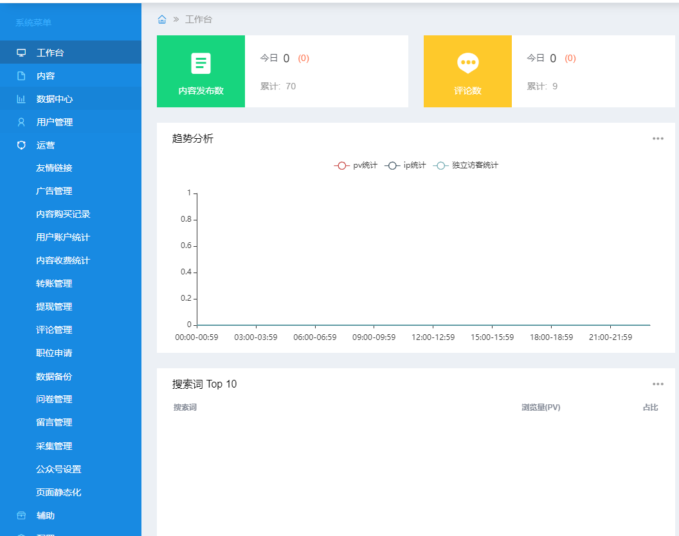Open the 趋势分析 more options menu
This screenshot has height=536, width=679.
pos(657,138)
